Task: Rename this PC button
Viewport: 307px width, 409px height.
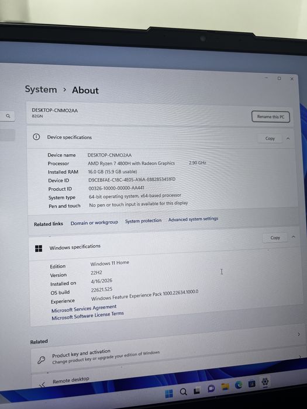Action: (271, 117)
